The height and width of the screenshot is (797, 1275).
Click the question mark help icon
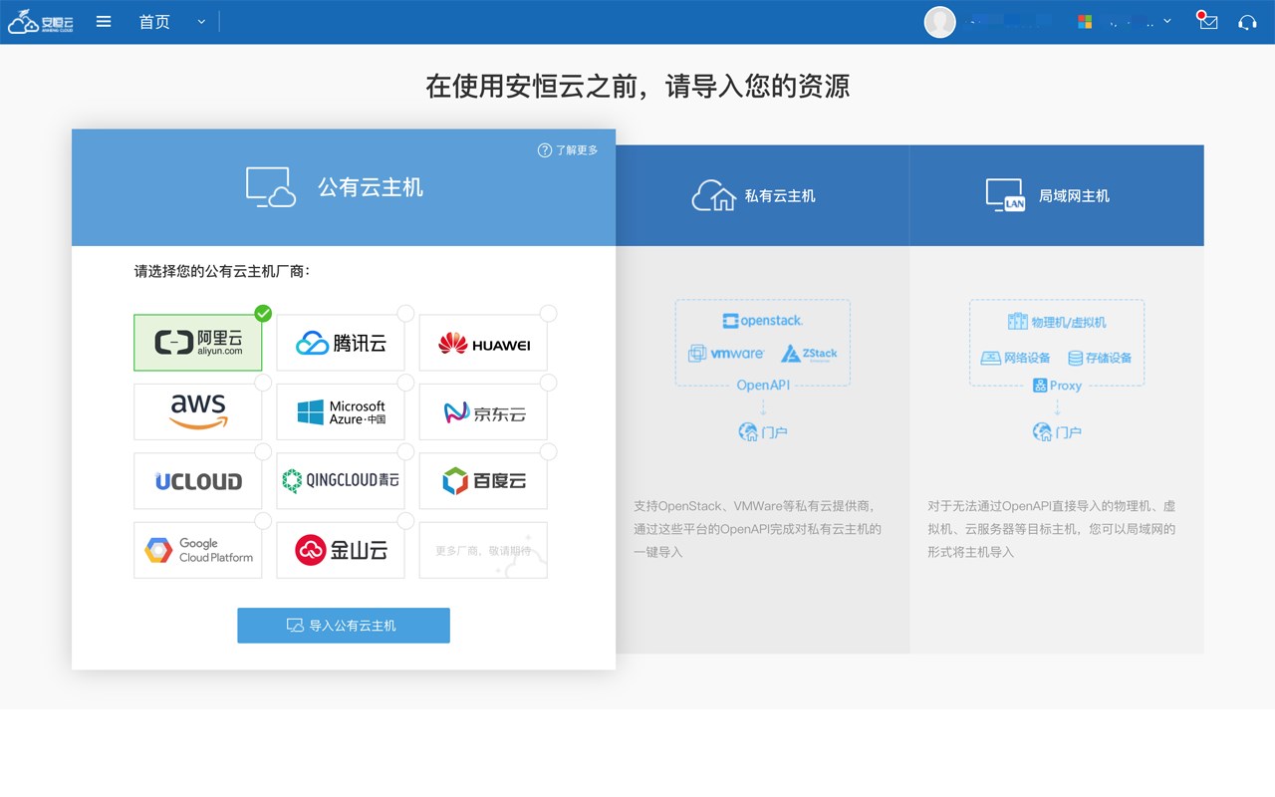tap(545, 150)
